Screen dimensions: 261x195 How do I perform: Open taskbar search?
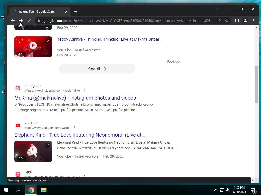click(18, 190)
